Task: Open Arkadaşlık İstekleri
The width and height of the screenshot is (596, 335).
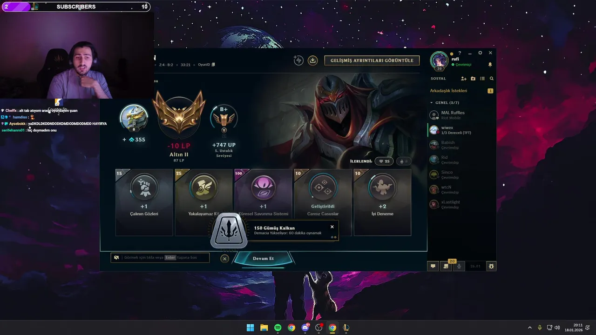Action: tap(448, 91)
